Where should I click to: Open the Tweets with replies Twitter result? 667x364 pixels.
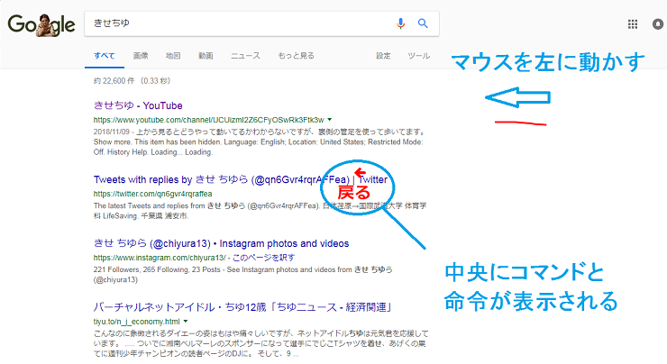[x=241, y=180]
